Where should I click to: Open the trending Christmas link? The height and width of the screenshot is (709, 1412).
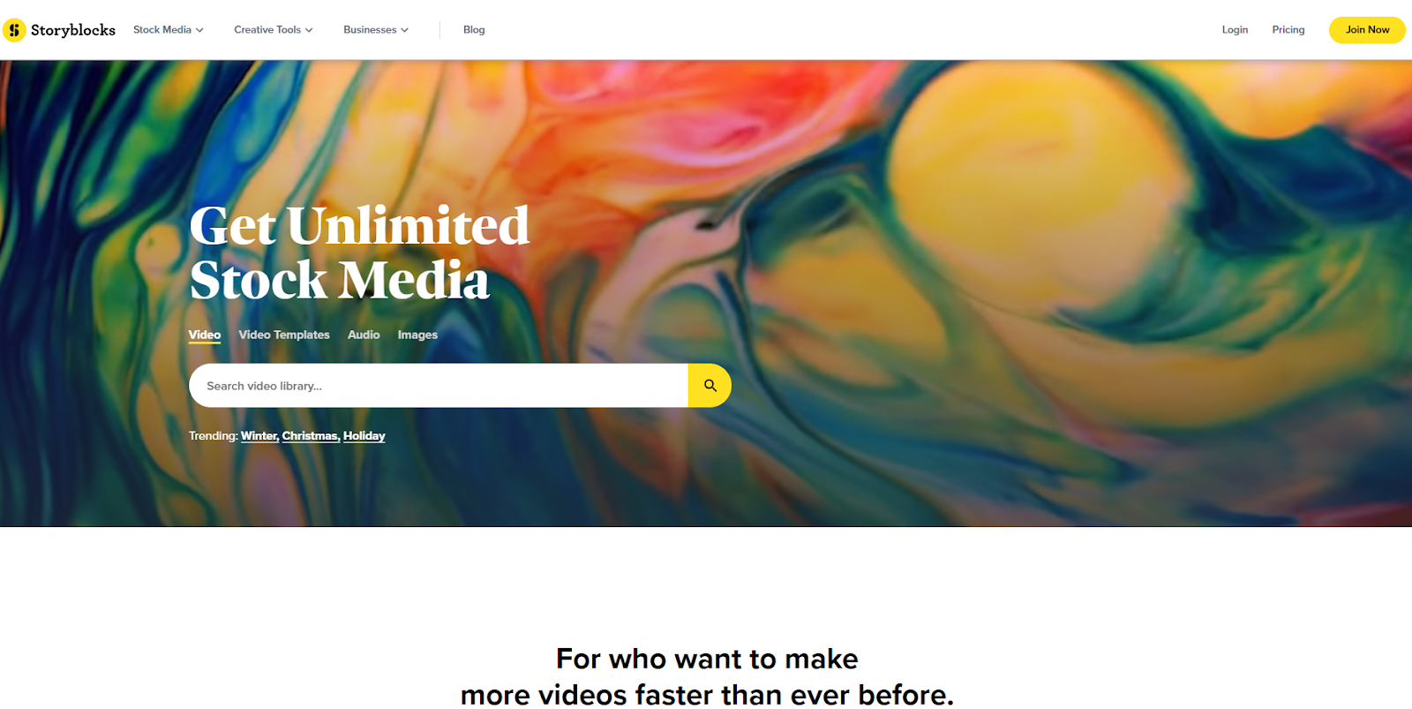(x=311, y=436)
